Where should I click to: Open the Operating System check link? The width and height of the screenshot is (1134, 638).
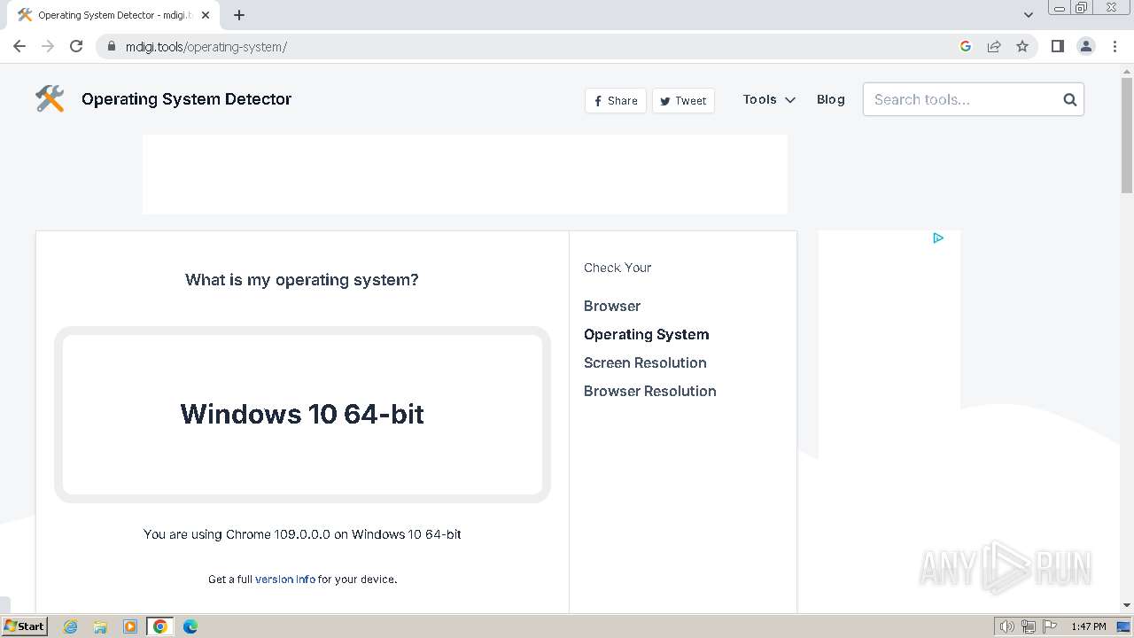pos(647,334)
